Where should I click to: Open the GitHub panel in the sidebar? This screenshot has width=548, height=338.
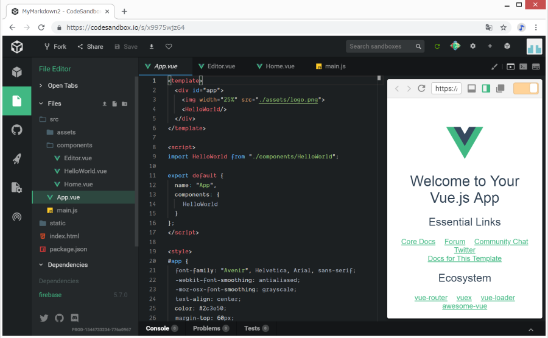(x=17, y=130)
